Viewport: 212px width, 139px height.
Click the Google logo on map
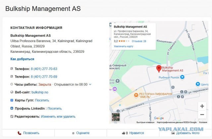click(159, 118)
